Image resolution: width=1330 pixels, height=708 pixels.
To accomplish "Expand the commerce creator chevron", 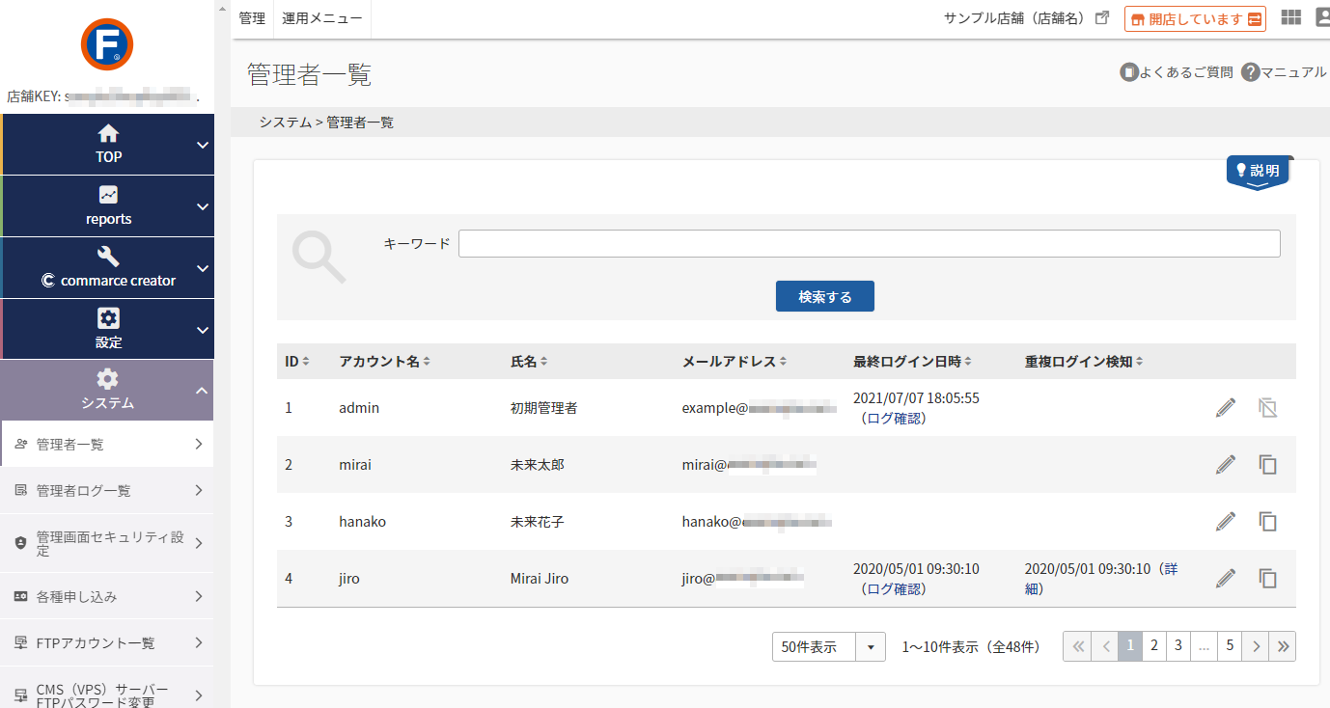I will click(202, 268).
